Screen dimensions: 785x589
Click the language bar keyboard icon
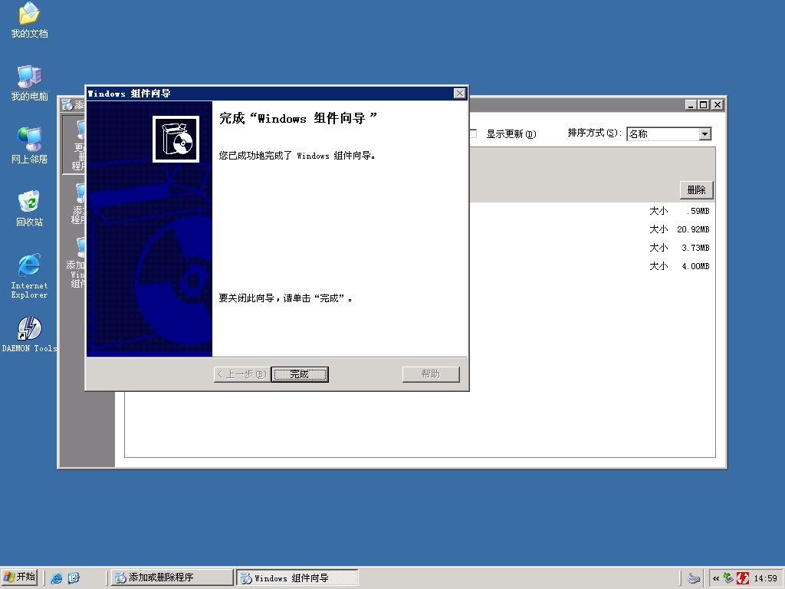coord(693,578)
